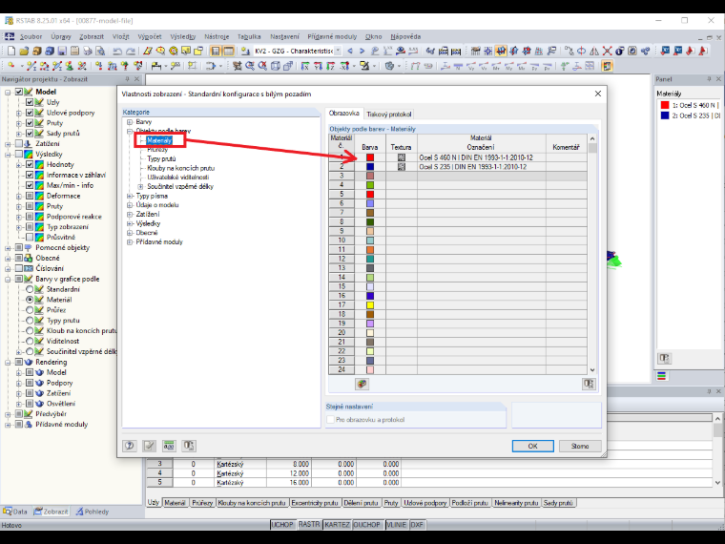The height and width of the screenshot is (544, 725).
Task: Click the Save diskette icon in toolbar
Action: click(62, 51)
